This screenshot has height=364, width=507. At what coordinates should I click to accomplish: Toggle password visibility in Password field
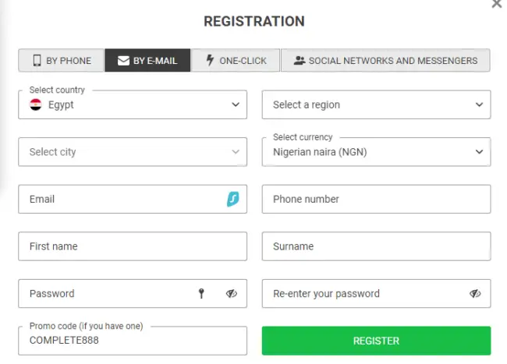232,294
